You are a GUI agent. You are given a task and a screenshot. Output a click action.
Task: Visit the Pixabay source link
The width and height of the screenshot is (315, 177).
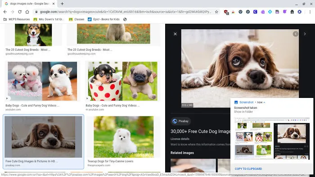(x=180, y=121)
